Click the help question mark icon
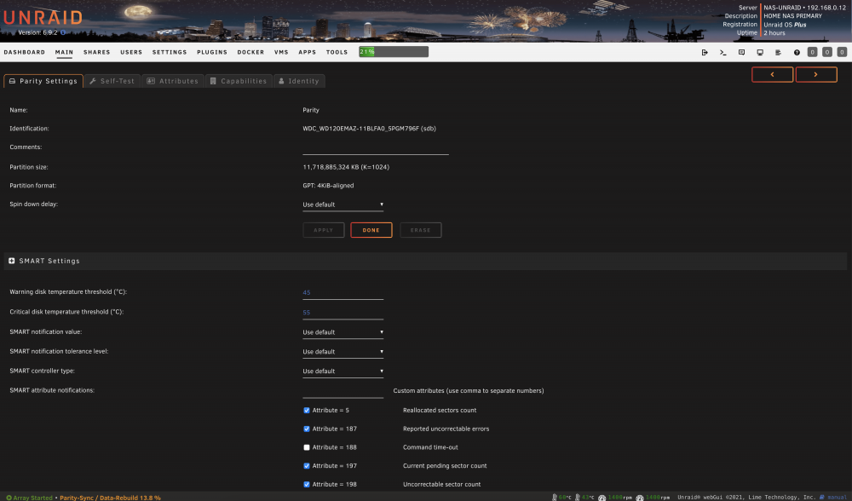 [797, 52]
